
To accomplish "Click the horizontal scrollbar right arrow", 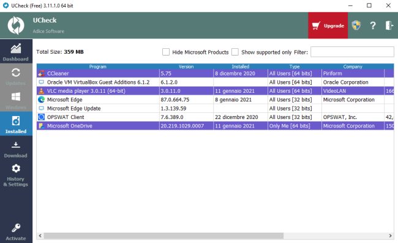I will click(390, 236).
